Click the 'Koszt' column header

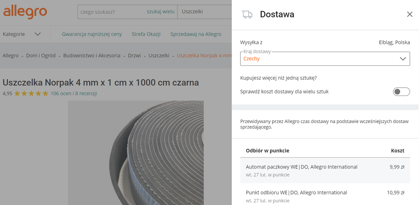[398, 151]
